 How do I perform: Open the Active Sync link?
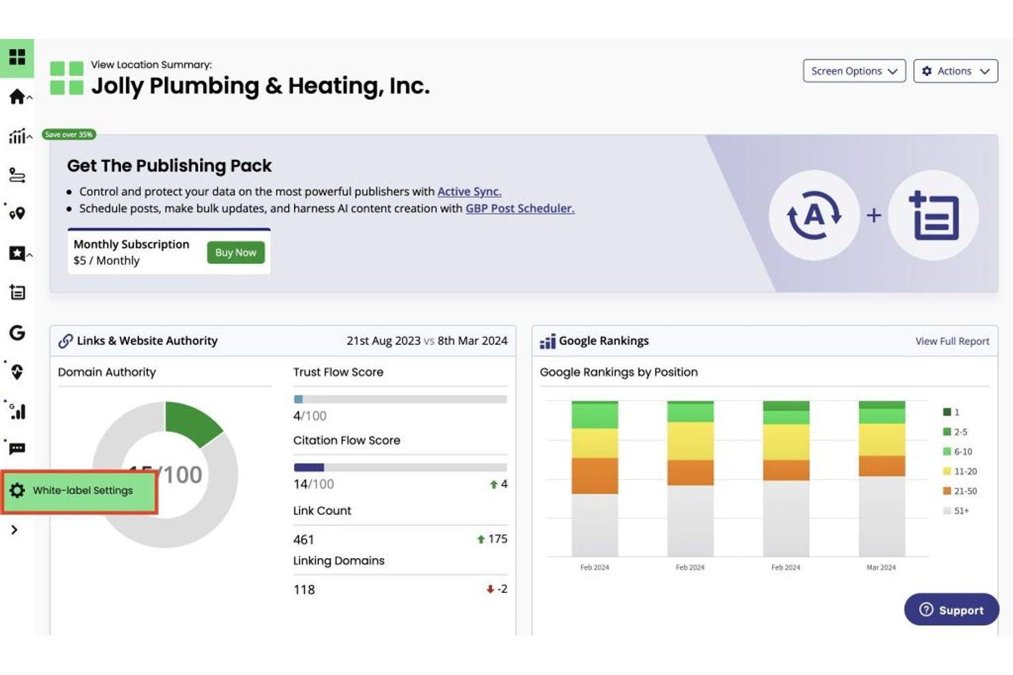click(469, 191)
